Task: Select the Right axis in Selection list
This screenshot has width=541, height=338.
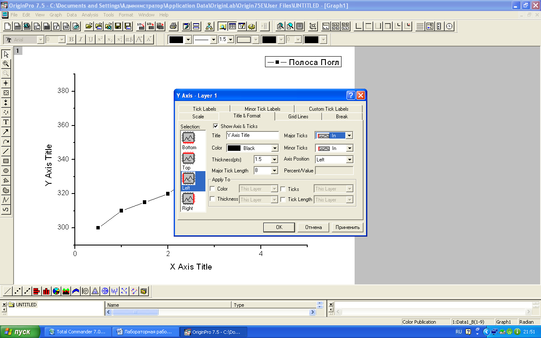Action: point(189,202)
